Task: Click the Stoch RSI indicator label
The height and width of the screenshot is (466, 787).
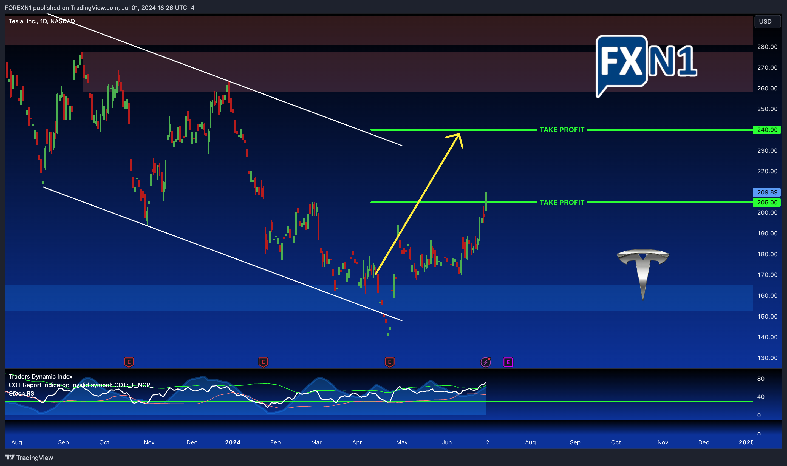Action: [22, 393]
